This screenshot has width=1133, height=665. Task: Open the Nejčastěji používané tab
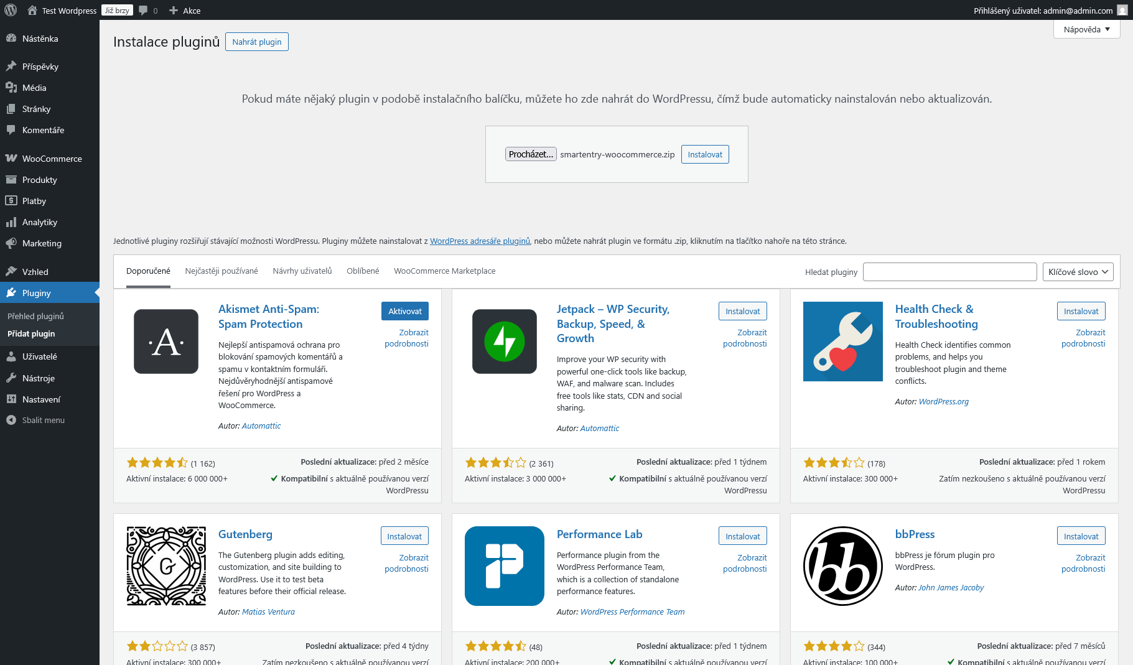click(x=221, y=271)
